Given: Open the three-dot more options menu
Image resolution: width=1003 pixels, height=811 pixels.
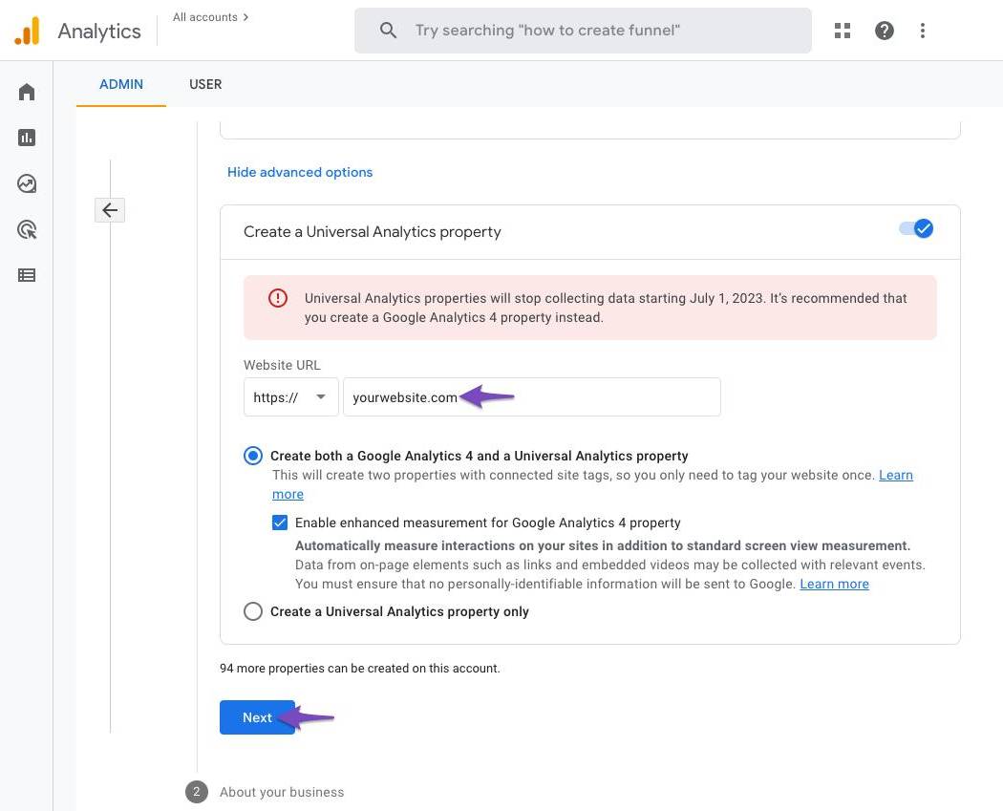Looking at the screenshot, I should [x=922, y=31].
